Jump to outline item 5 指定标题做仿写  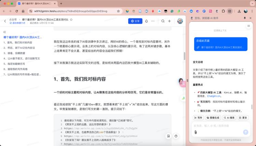[x=14, y=64]
